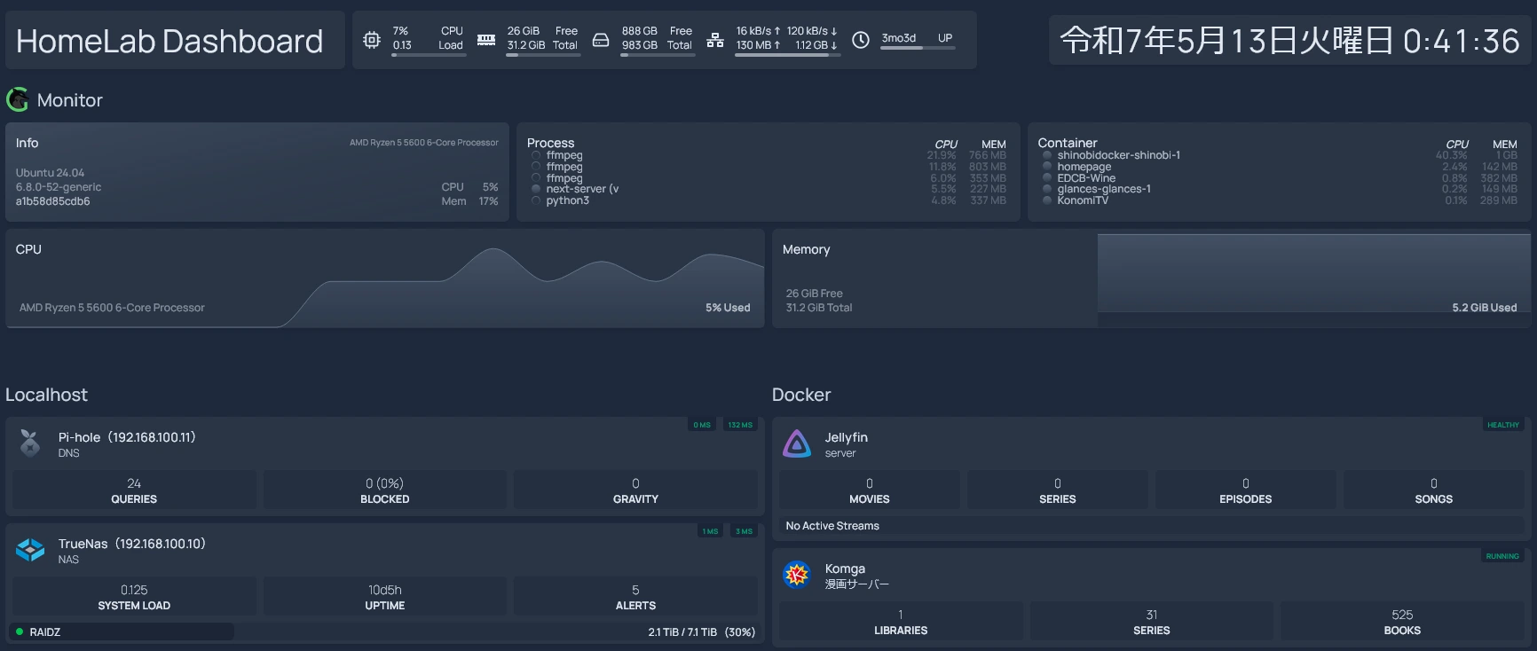The width and height of the screenshot is (1537, 651).
Task: Click the CPU usage graph widget
Action: coord(385,278)
